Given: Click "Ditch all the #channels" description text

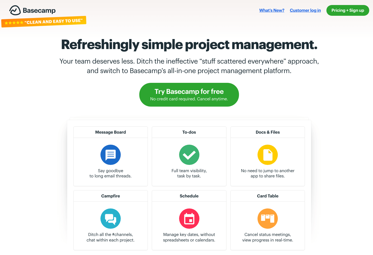Looking at the screenshot, I should coord(110,237).
